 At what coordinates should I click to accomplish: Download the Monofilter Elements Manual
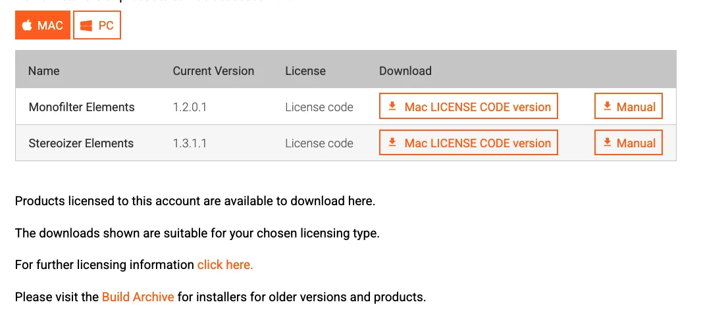(629, 106)
